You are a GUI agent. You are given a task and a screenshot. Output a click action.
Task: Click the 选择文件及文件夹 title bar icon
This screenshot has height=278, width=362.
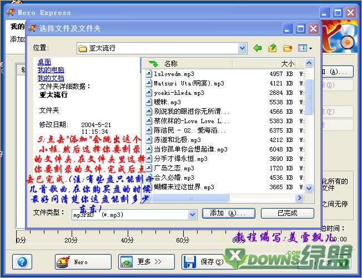(32, 28)
